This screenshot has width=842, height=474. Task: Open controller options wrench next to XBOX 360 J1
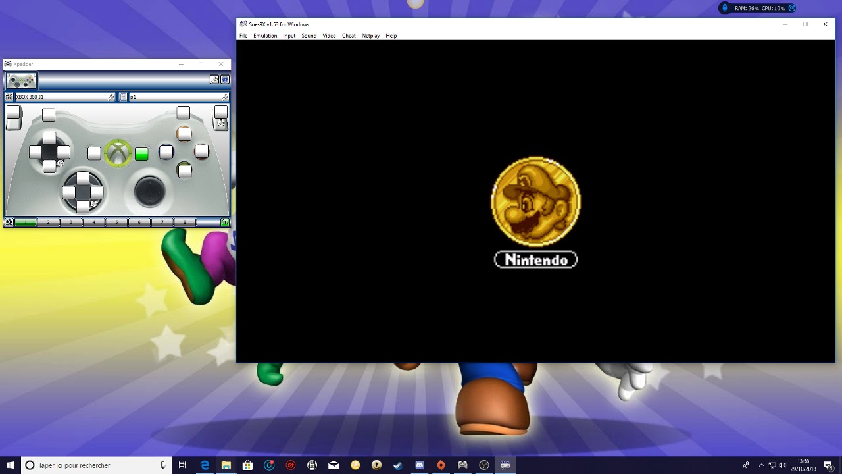click(112, 97)
